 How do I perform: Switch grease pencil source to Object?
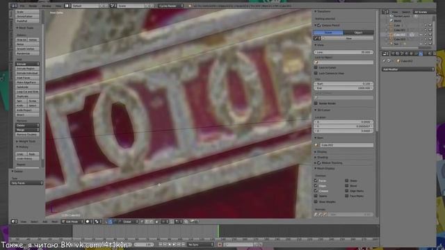(x=358, y=33)
